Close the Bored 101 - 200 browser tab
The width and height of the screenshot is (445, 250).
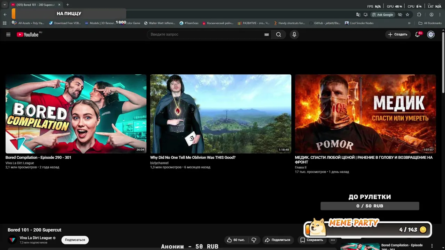pos(59,5)
